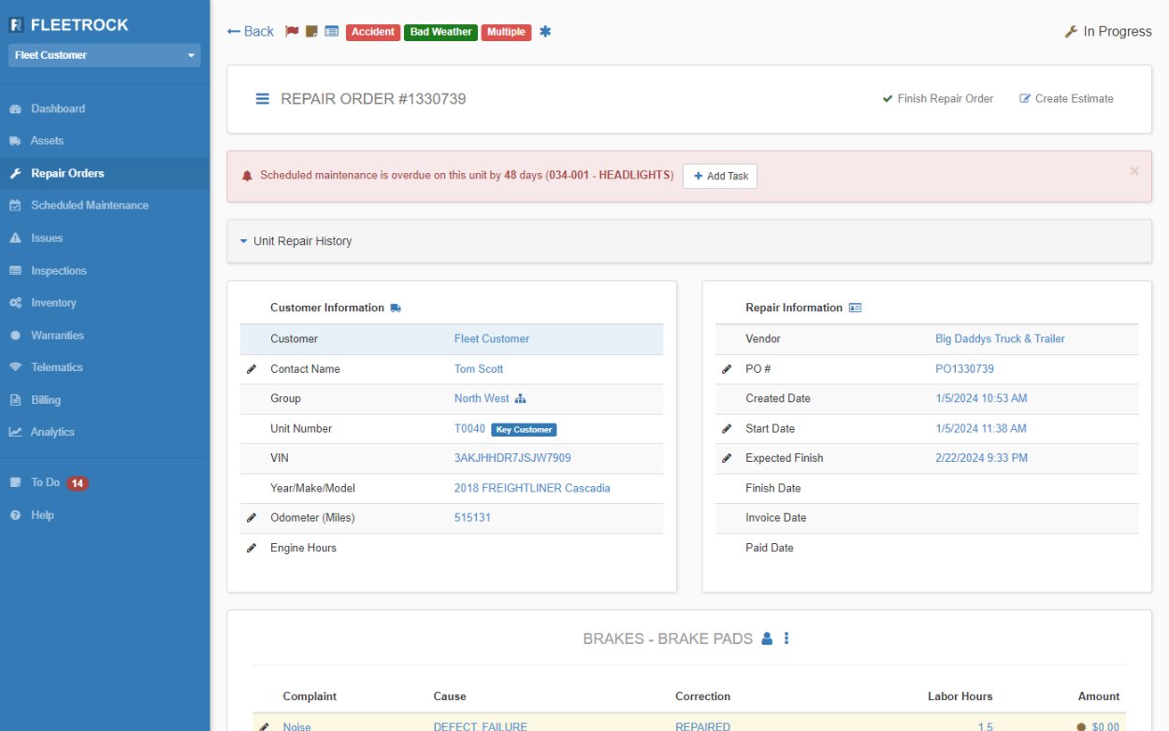Open Telematics from the sidebar
This screenshot has width=1169, height=731.
tap(56, 367)
